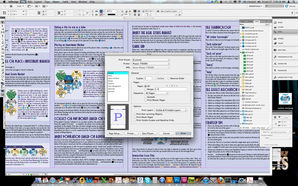Click the Print button
298x186 pixels.
tap(183, 133)
